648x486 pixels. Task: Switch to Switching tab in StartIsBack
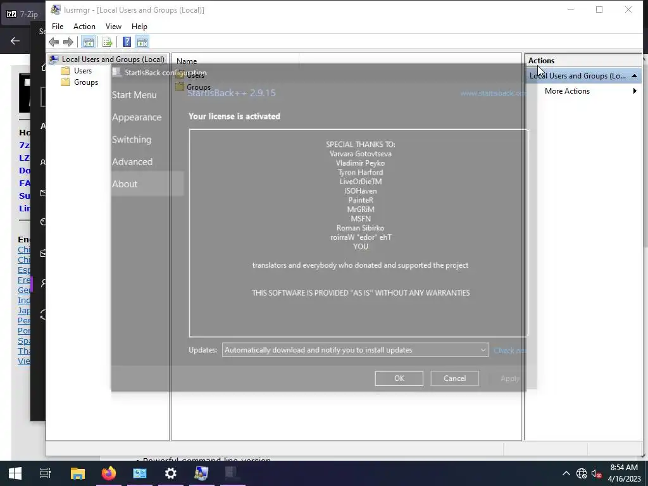(x=132, y=140)
